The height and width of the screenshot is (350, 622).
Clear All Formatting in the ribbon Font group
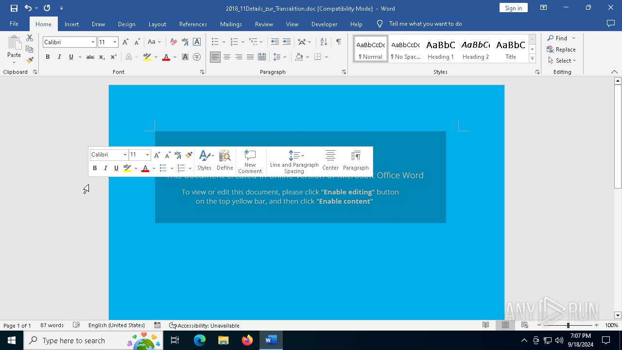pyautogui.click(x=173, y=42)
